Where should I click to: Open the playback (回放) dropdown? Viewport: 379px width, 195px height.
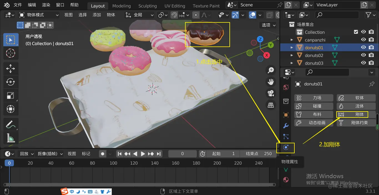[x=26, y=154]
